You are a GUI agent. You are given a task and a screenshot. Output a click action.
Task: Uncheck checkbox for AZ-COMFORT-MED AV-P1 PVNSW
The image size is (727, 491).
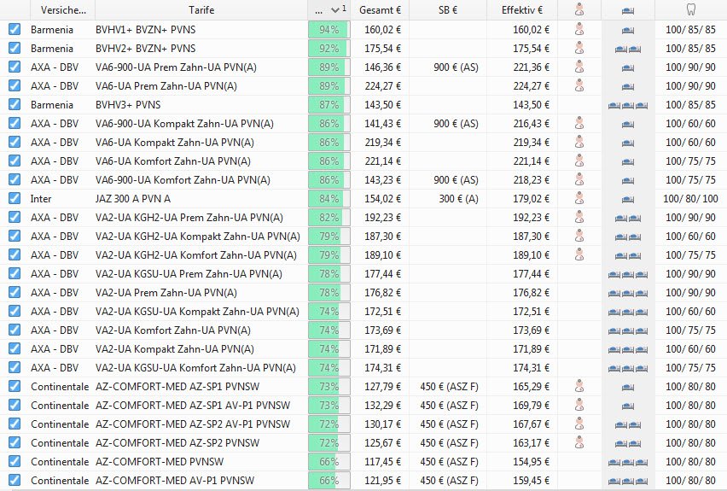pos(15,480)
